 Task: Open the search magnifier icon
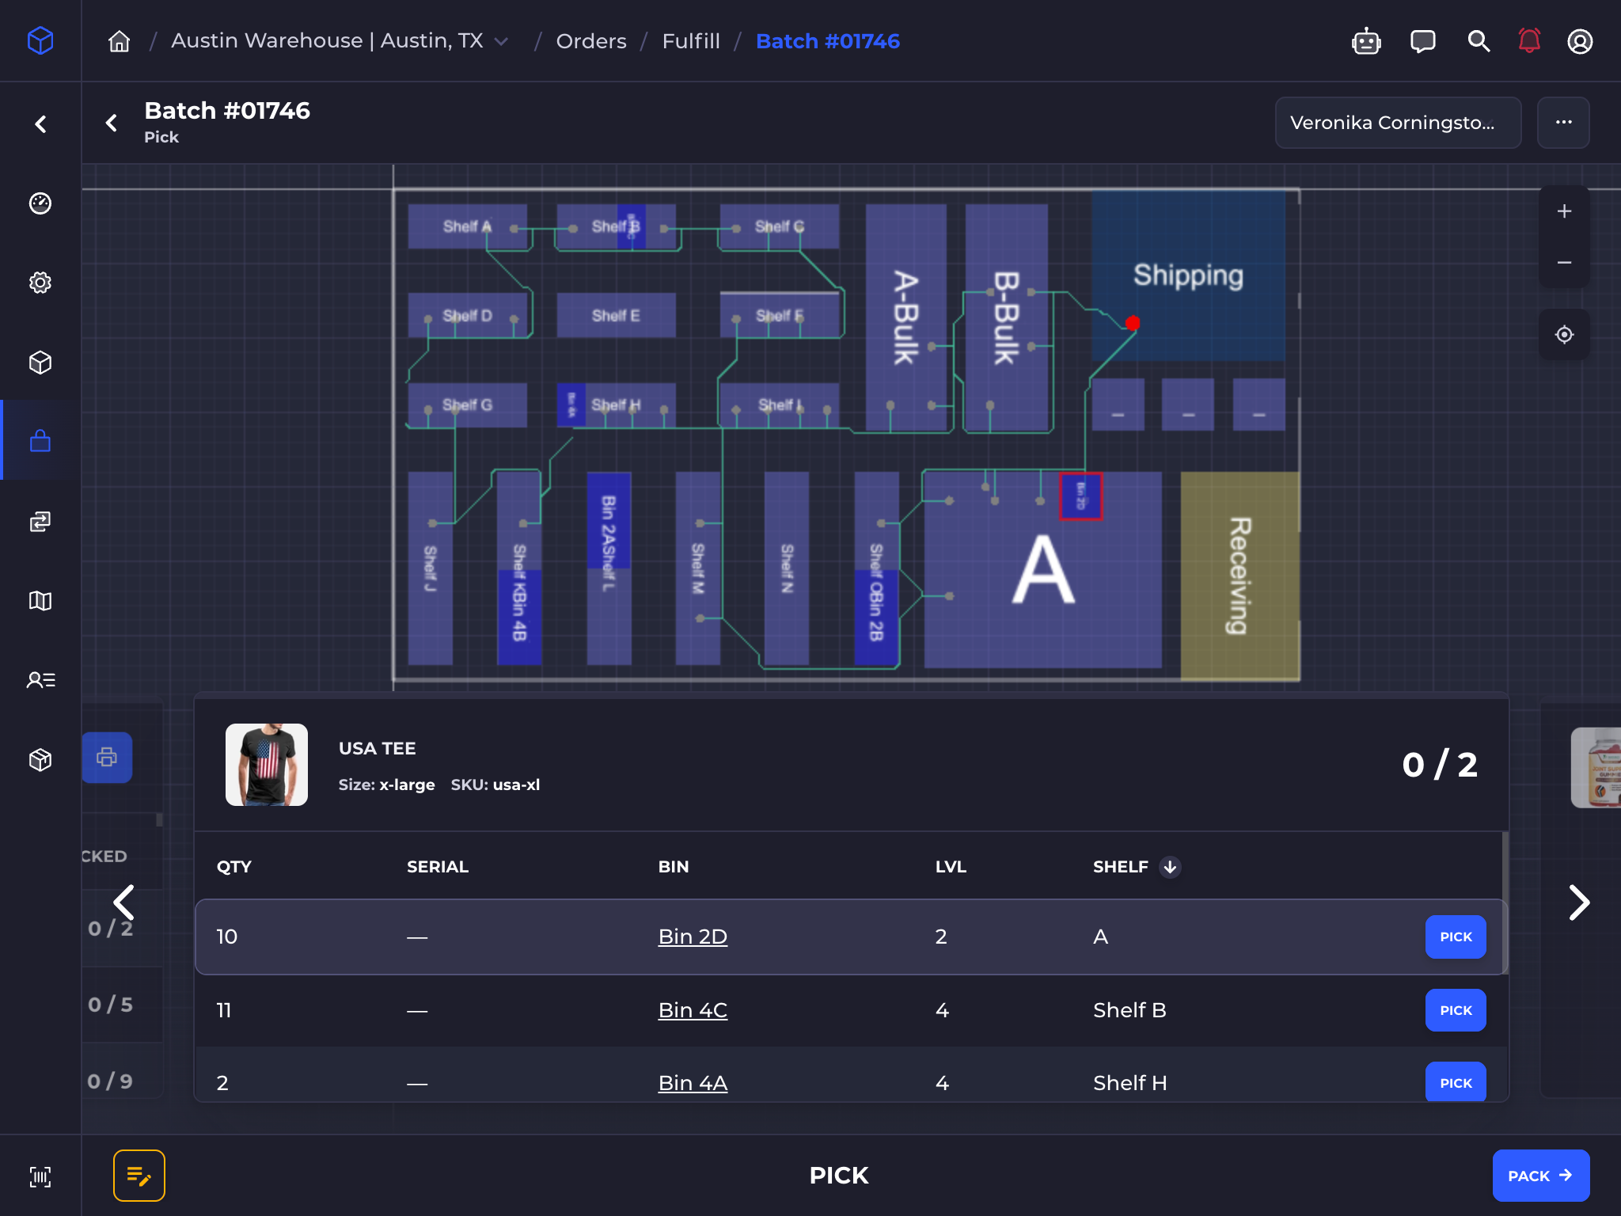point(1478,41)
